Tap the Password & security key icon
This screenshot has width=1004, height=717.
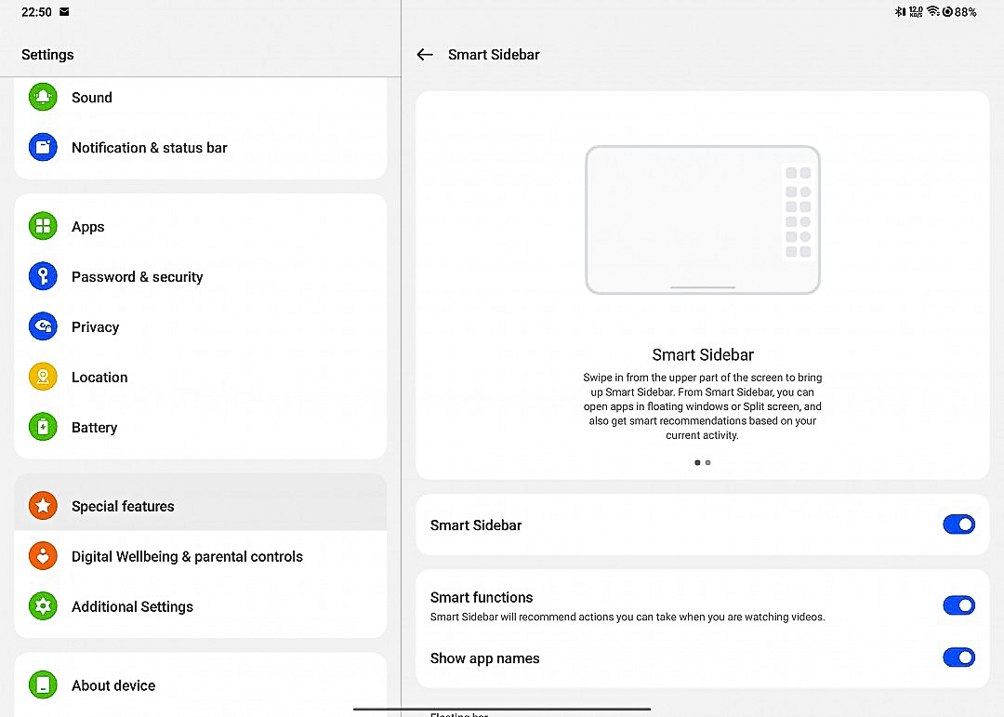[43, 276]
